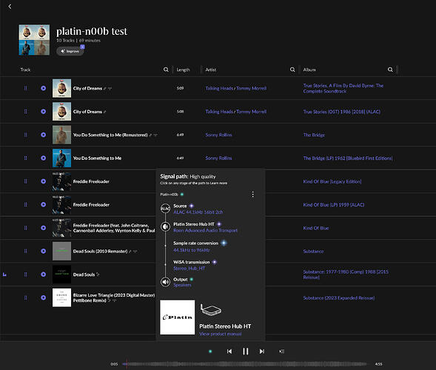The image size is (436, 370).
Task: Play the first City of Dreams track
Action: (44, 88)
